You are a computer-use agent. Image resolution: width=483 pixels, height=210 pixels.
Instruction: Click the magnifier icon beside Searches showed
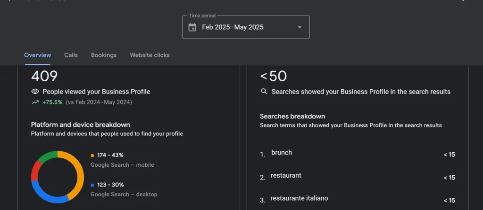pyautogui.click(x=264, y=92)
